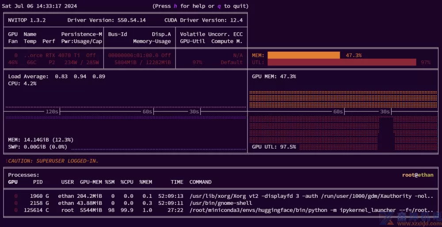Click the 'h' help key hint
Viewport: 442px width, 227px height.
175,6
